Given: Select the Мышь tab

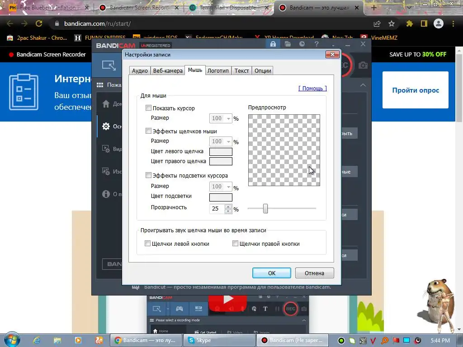Looking at the screenshot, I should coord(195,70).
